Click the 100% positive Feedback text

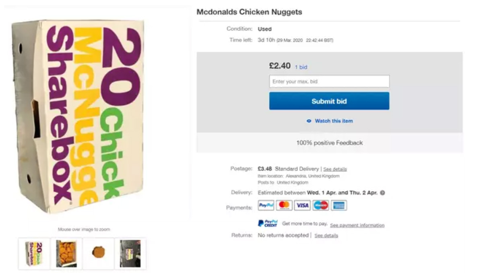point(329,143)
